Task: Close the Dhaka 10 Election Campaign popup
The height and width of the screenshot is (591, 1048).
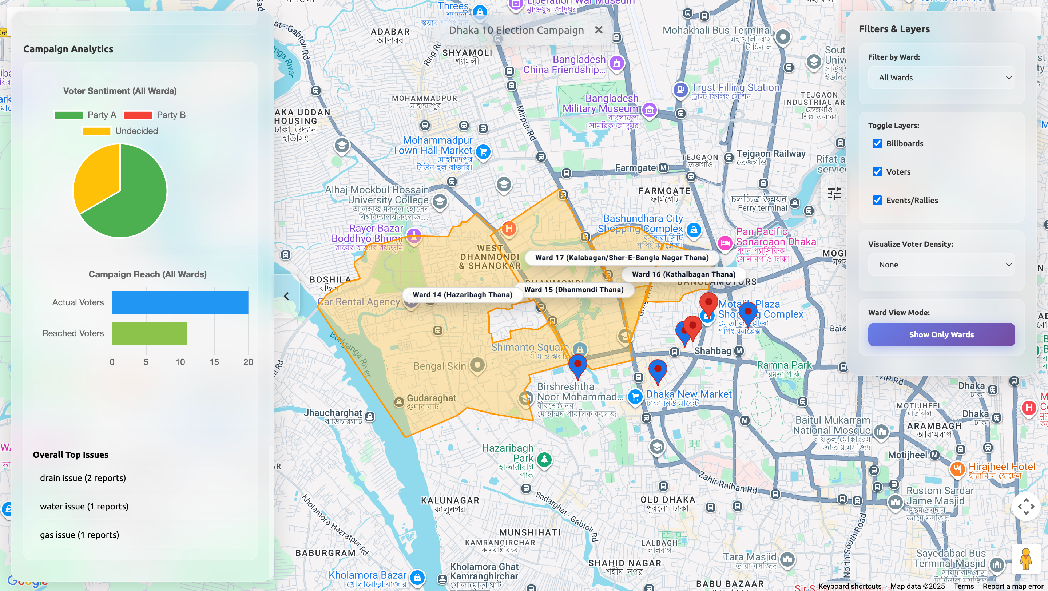Action: click(599, 30)
